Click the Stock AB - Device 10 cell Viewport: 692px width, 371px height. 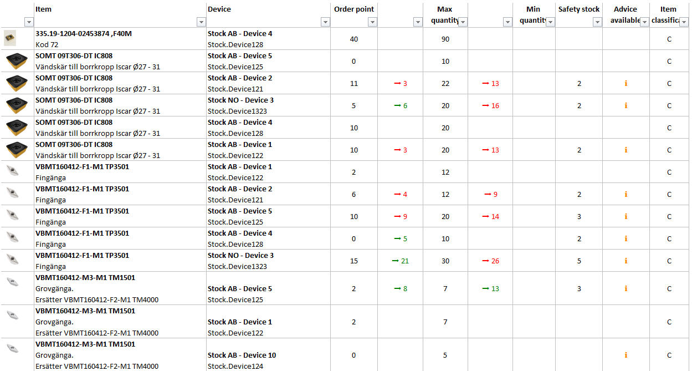click(242, 355)
